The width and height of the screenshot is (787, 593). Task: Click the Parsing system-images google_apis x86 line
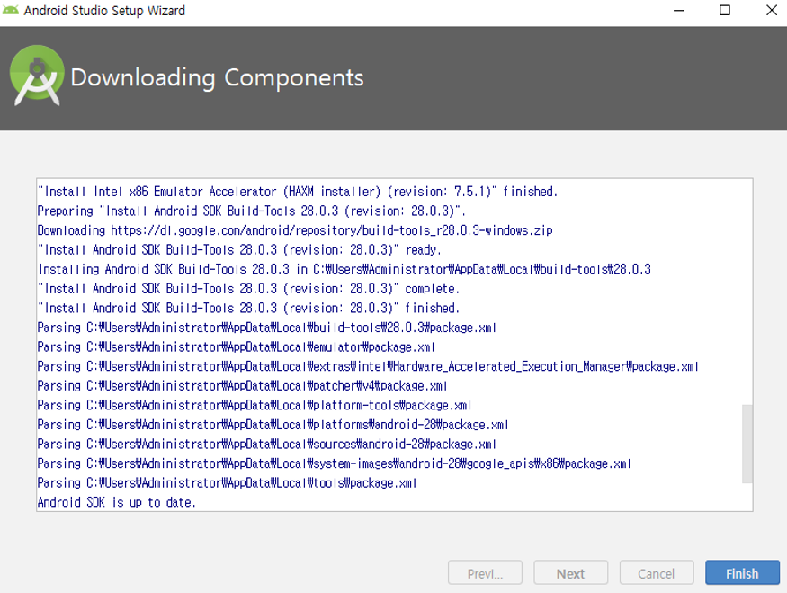[335, 463]
